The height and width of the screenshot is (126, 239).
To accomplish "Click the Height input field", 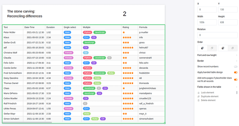I will pos(228,22).
